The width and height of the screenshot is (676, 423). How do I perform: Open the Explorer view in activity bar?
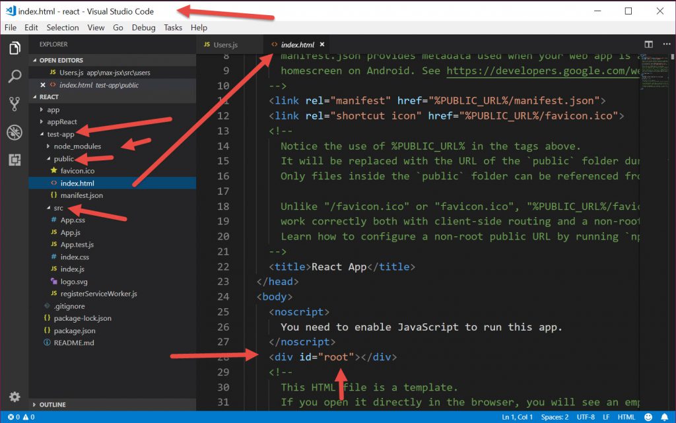click(x=14, y=48)
